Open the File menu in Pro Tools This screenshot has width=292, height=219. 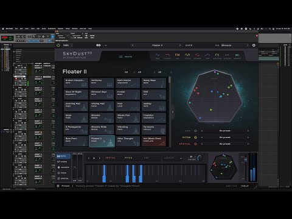(x=16, y=29)
